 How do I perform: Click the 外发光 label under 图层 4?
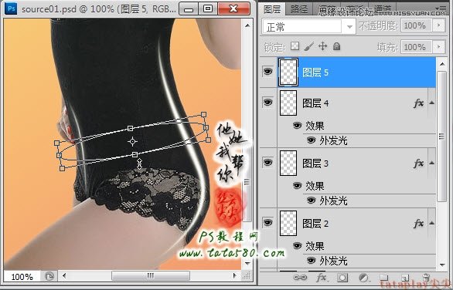333,140
